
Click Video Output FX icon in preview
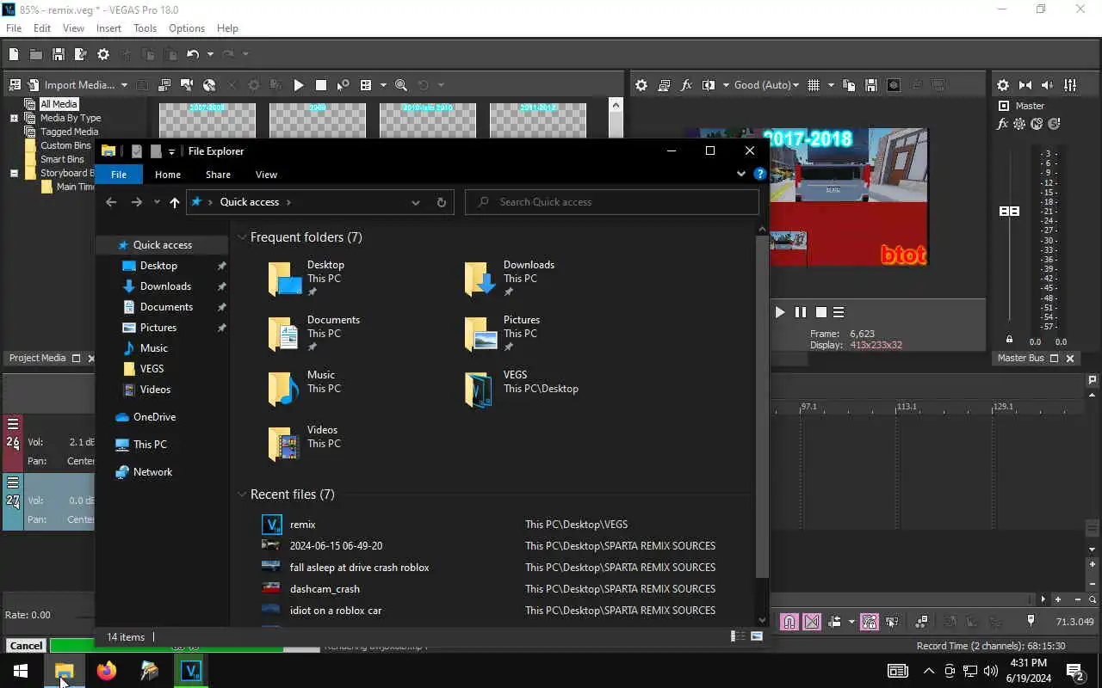click(686, 85)
